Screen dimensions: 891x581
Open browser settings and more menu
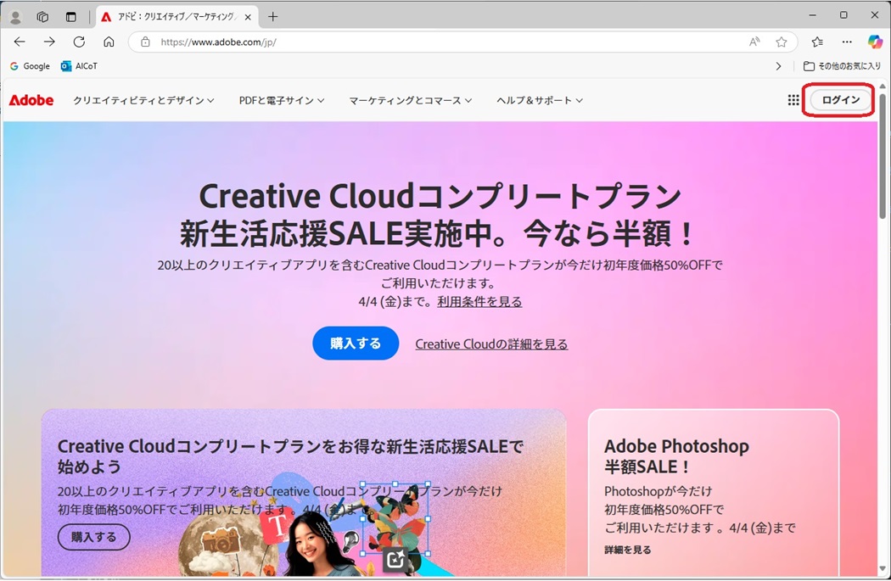pyautogui.click(x=847, y=42)
